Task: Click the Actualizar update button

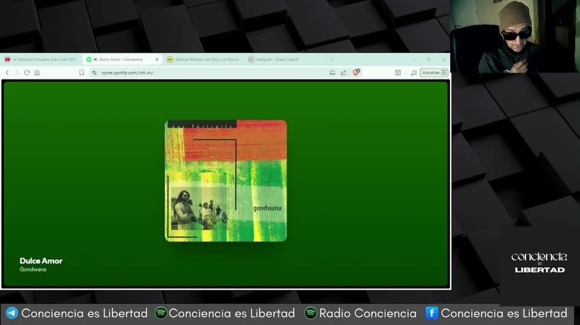Action: click(x=434, y=73)
